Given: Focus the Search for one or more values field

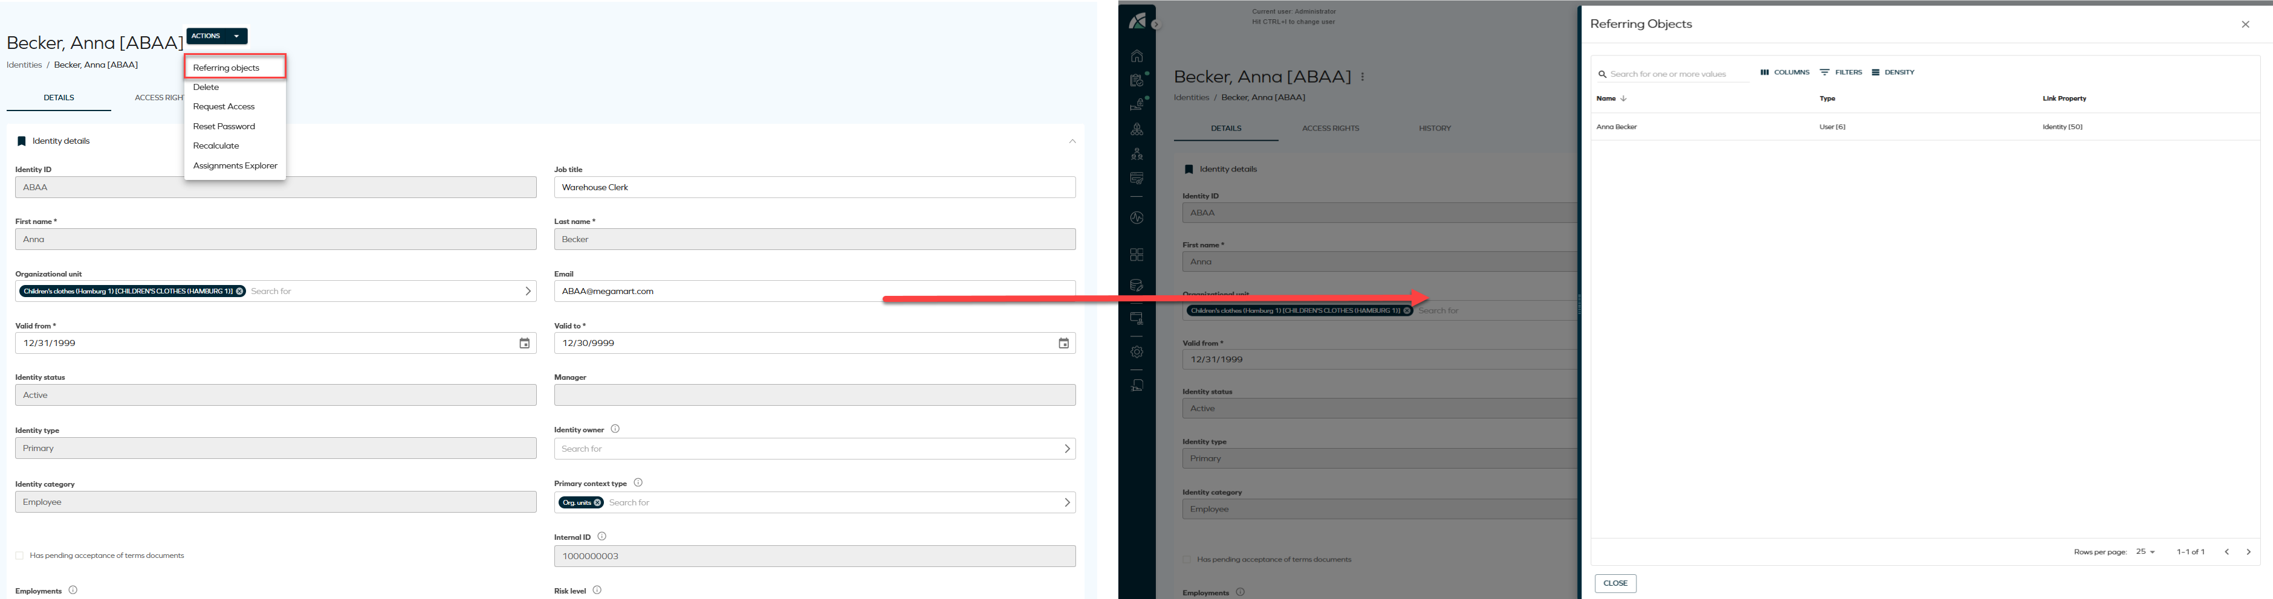Looking at the screenshot, I should [1674, 74].
